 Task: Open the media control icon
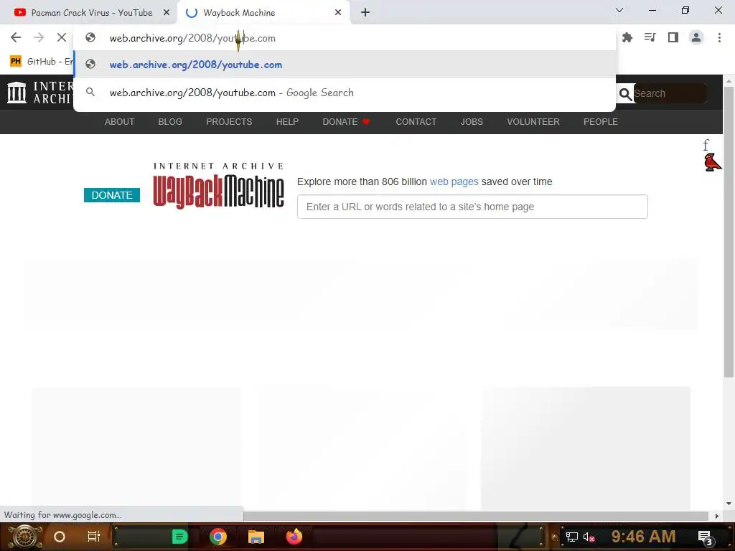650,37
